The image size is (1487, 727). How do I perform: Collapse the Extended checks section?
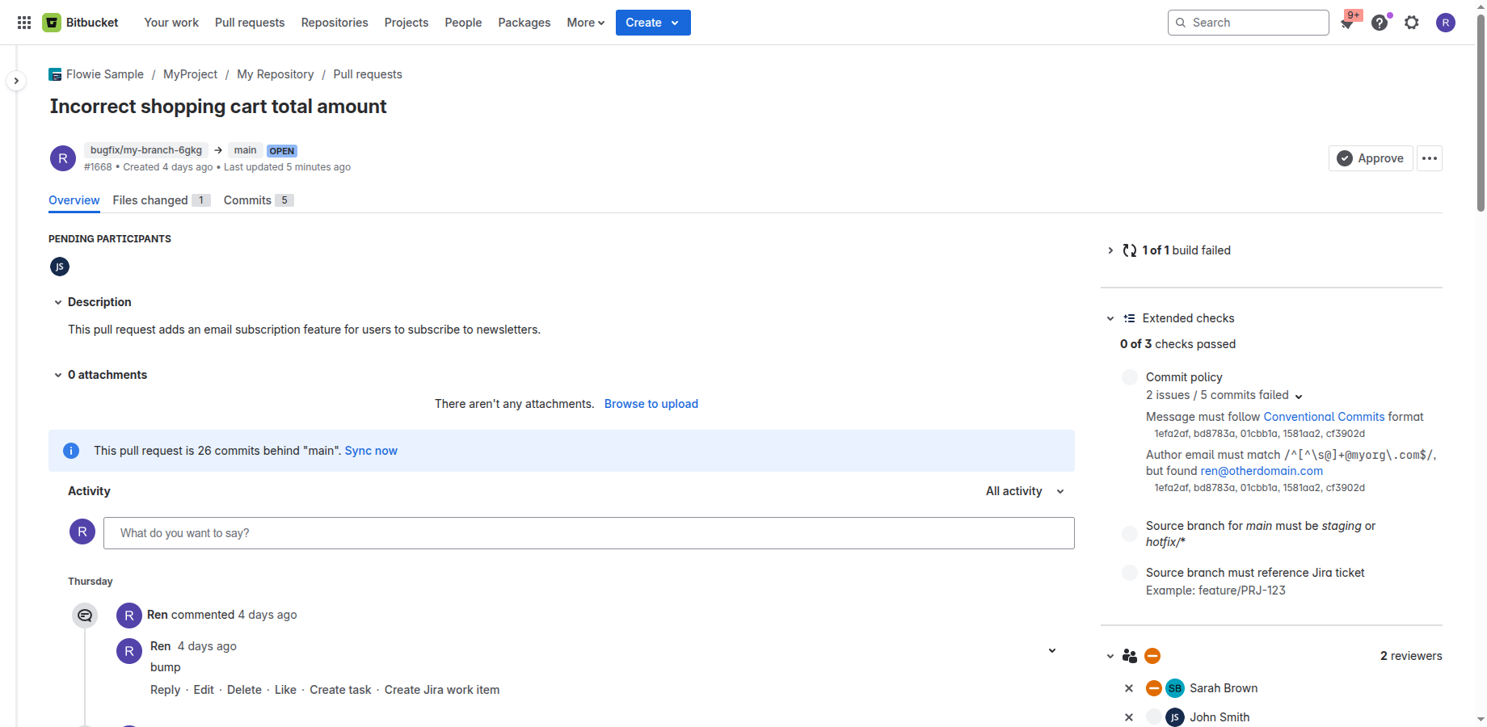1110,318
